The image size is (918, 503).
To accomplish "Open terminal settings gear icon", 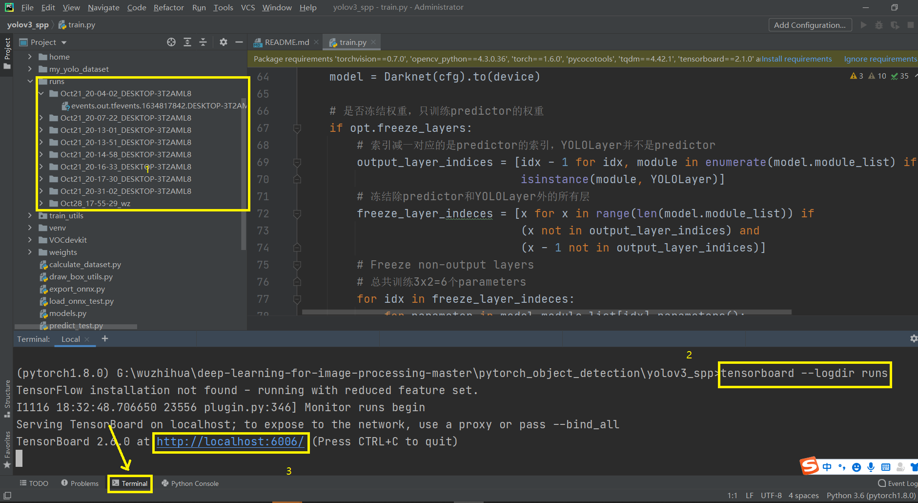I will click(x=914, y=338).
